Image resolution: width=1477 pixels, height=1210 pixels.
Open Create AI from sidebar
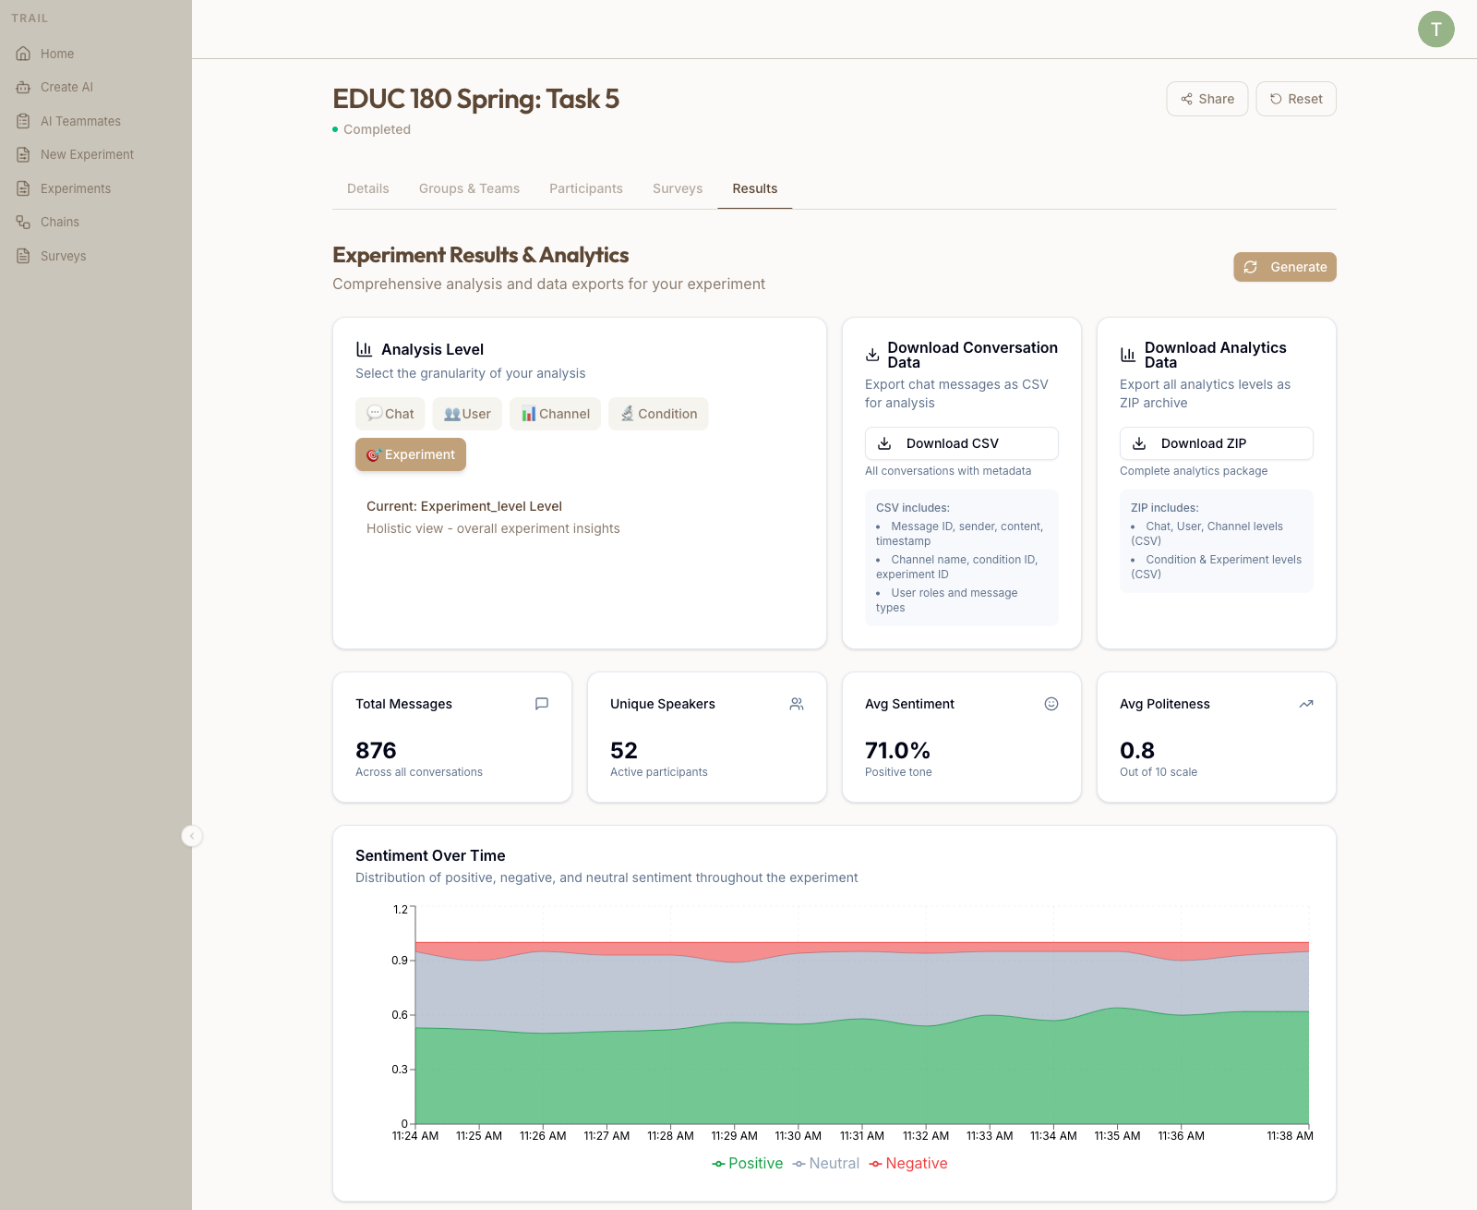click(66, 87)
